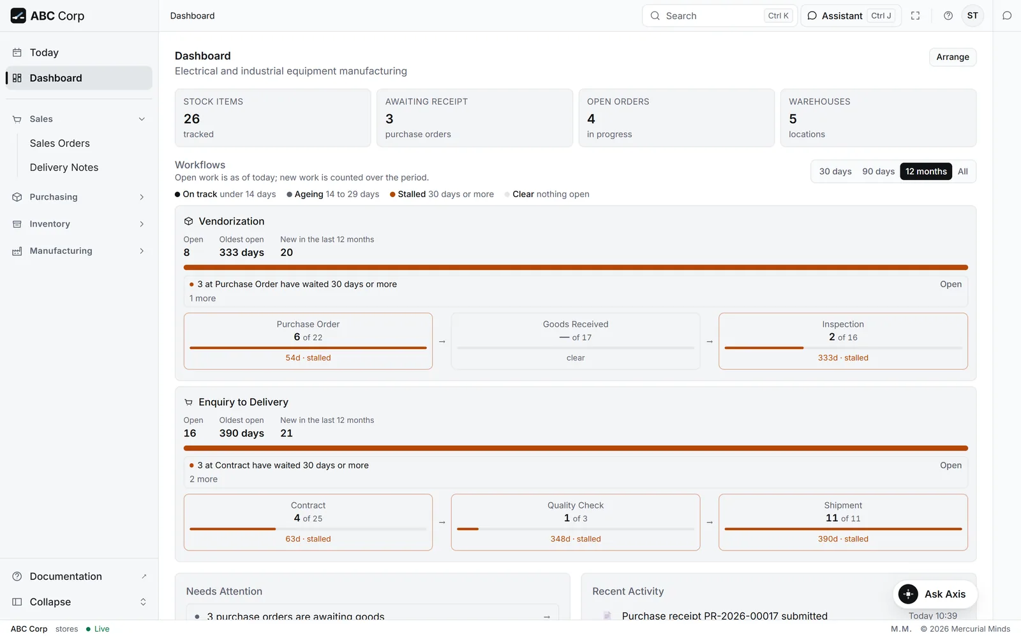This screenshot has width=1021, height=638.
Task: Click the Dashboard grid icon in the sidebar
Action: (17, 78)
